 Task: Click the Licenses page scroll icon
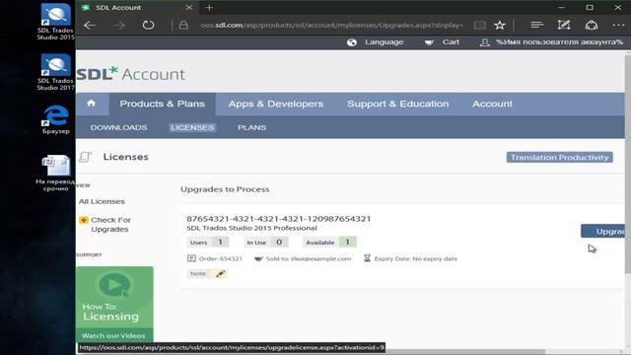pyautogui.click(x=86, y=157)
